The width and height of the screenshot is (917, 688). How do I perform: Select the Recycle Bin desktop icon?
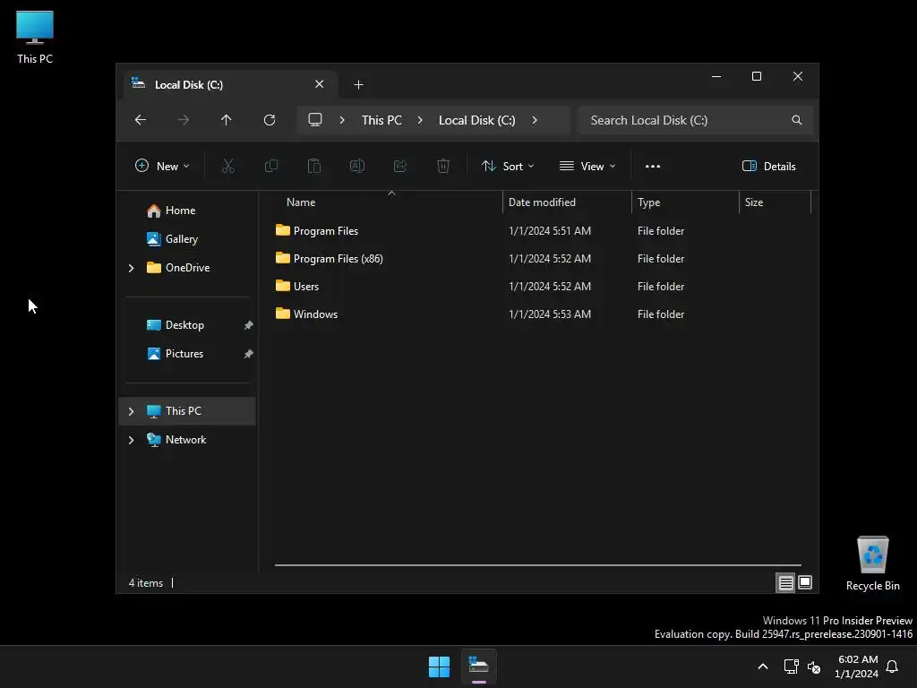[872, 563]
